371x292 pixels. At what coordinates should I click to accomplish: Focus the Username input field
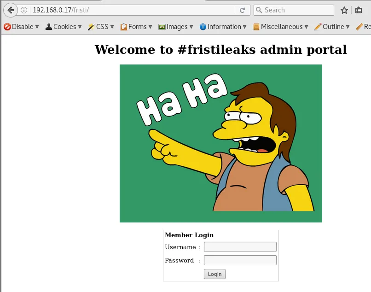240,247
